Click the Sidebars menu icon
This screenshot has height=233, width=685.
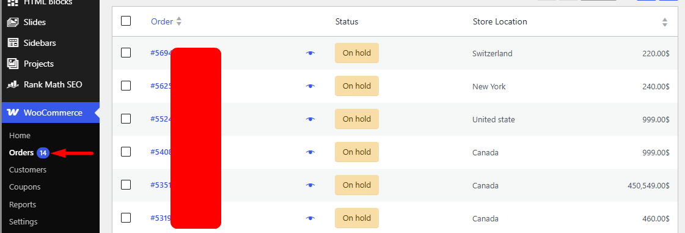point(13,43)
